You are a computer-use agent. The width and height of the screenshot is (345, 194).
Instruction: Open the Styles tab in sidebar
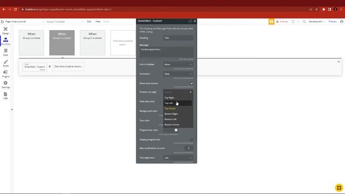(x=5, y=63)
